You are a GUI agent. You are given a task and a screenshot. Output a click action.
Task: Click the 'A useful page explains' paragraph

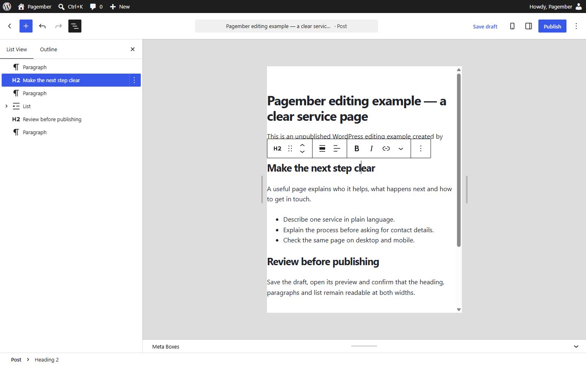(x=359, y=194)
